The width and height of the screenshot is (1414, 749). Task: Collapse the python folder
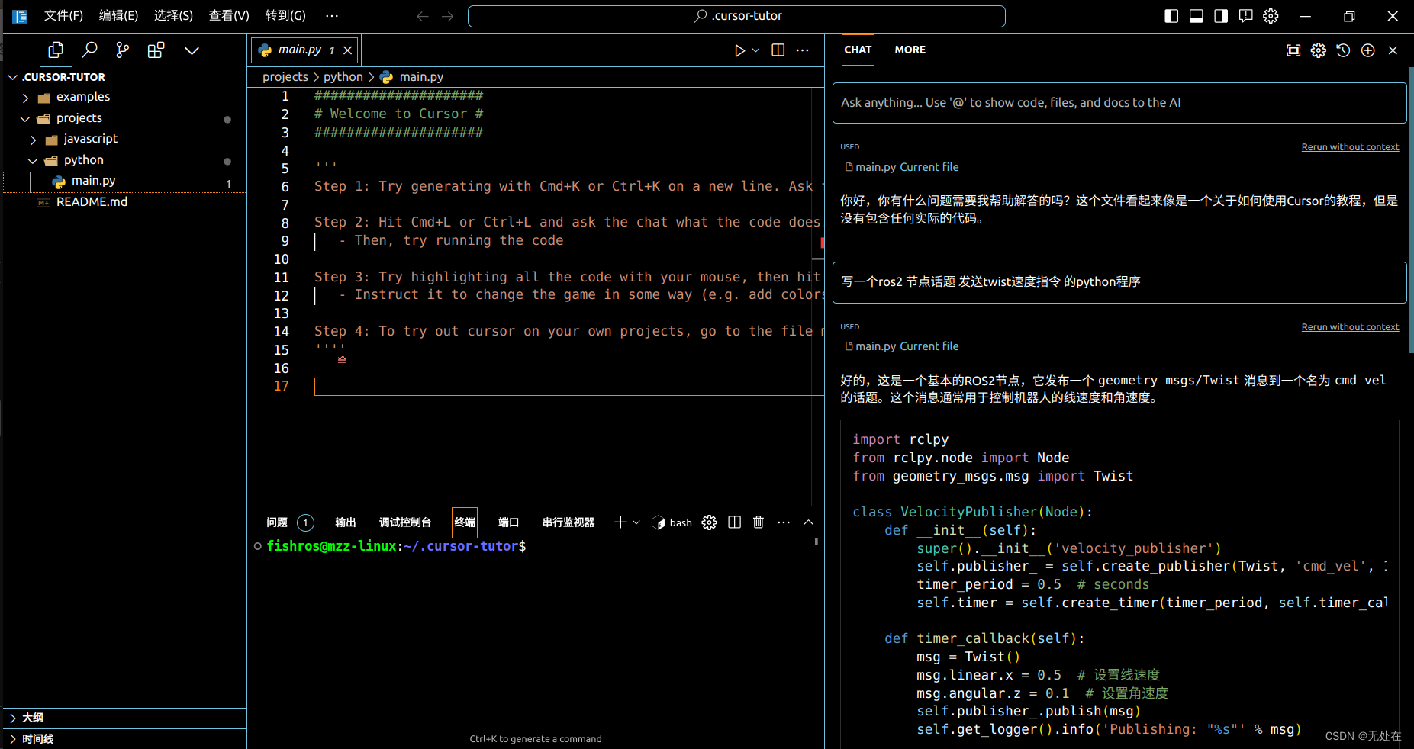[x=125, y=160]
